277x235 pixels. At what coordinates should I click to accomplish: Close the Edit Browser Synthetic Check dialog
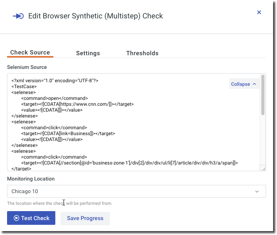(x=259, y=13)
